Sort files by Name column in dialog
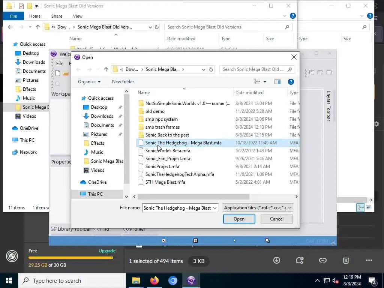The image size is (384, 288). [144, 92]
